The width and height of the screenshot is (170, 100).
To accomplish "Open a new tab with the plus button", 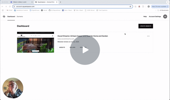I will tap(60, 2).
